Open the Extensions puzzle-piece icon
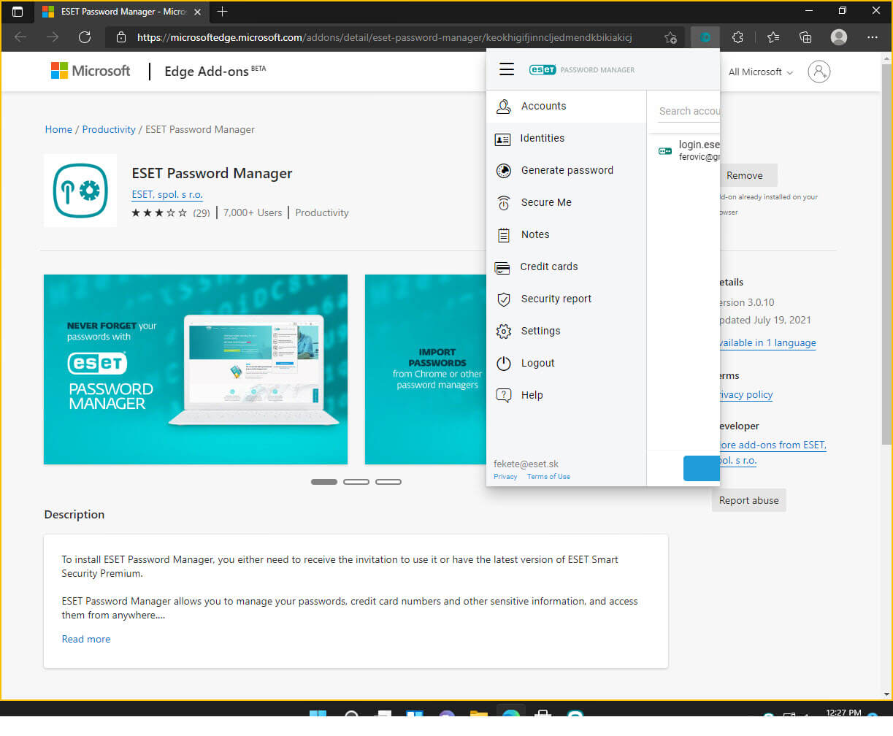The width and height of the screenshot is (893, 736). (x=737, y=37)
